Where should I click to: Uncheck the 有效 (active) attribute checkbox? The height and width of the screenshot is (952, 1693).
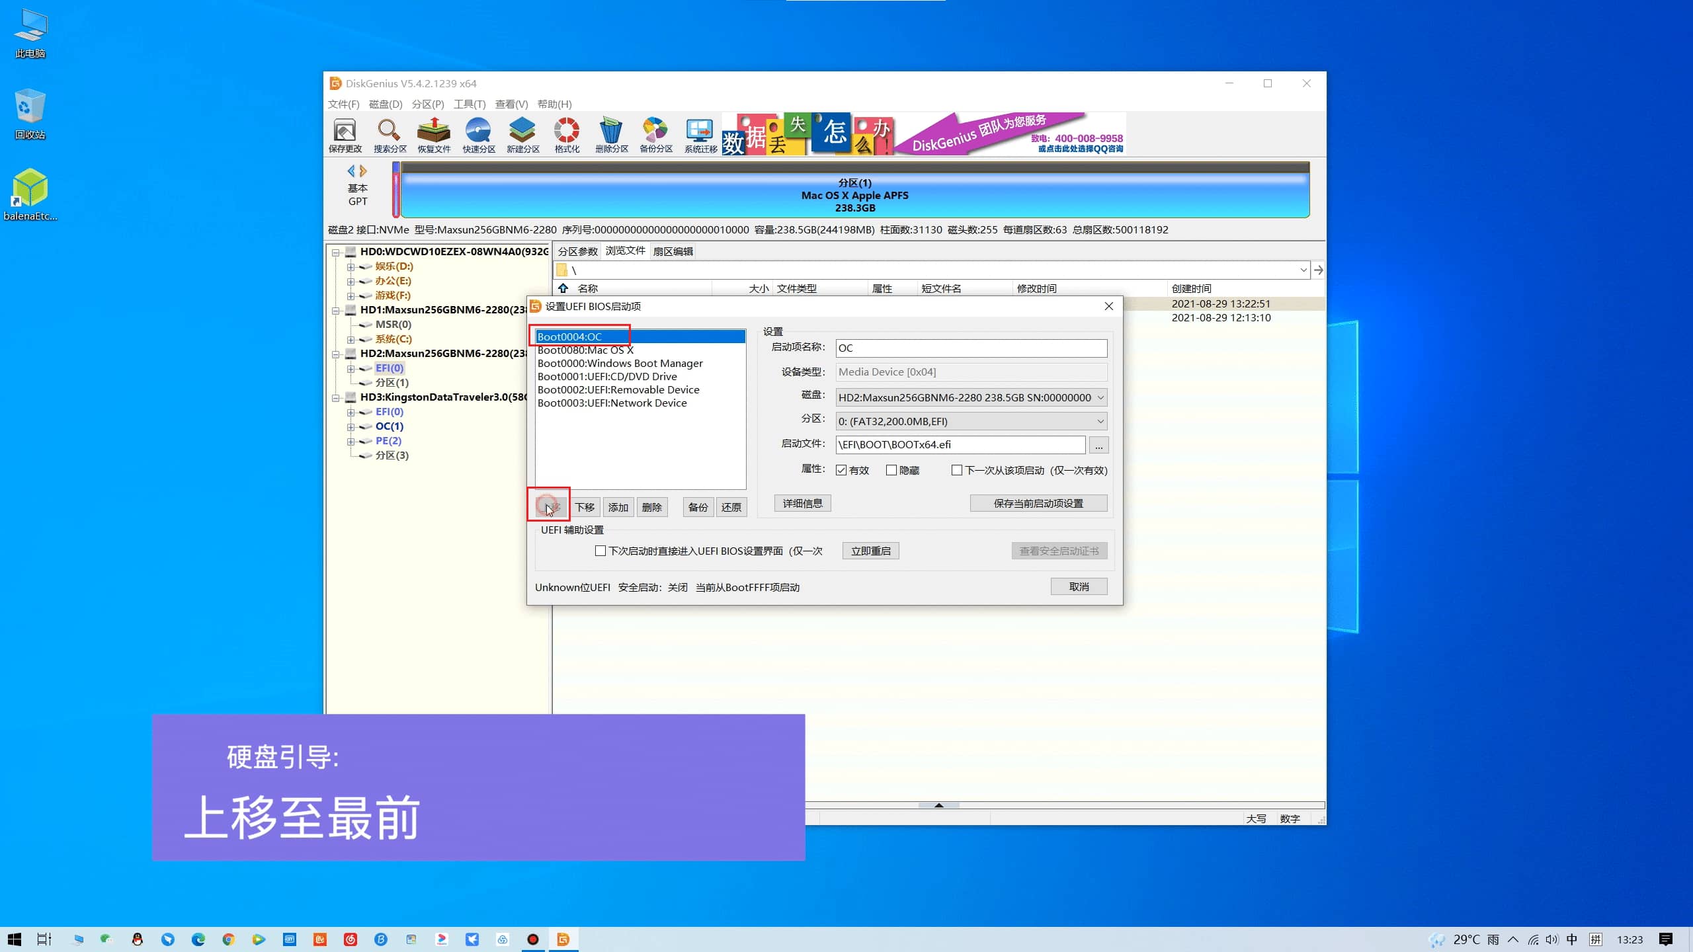click(x=841, y=470)
